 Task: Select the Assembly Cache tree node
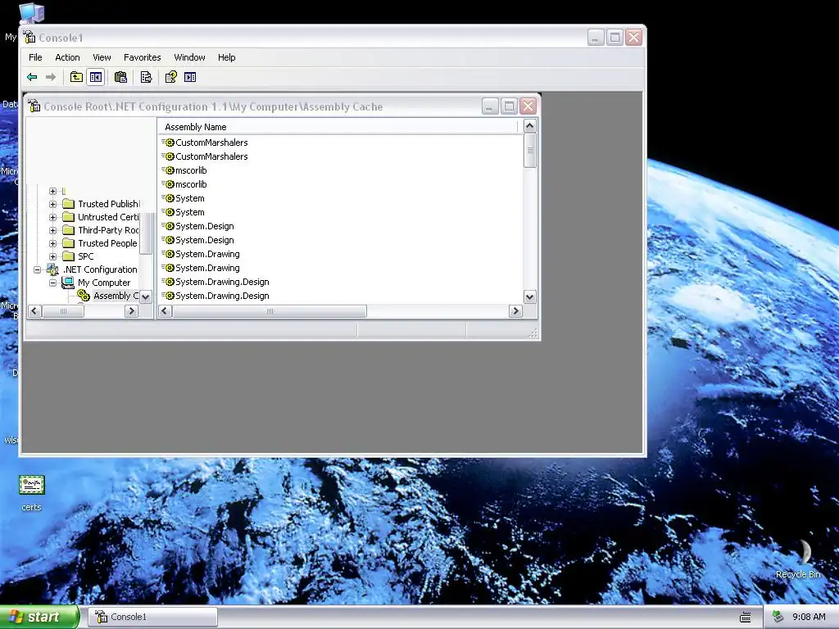point(108,296)
